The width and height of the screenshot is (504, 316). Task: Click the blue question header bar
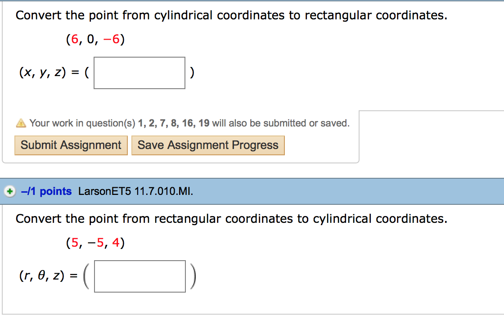click(315, 191)
